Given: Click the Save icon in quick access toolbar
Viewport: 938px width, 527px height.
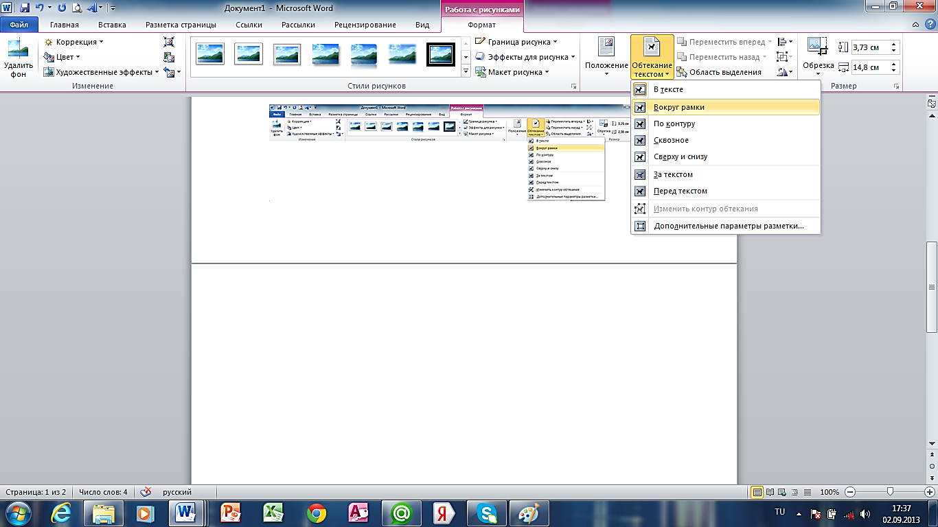Looking at the screenshot, I should pyautogui.click(x=25, y=8).
